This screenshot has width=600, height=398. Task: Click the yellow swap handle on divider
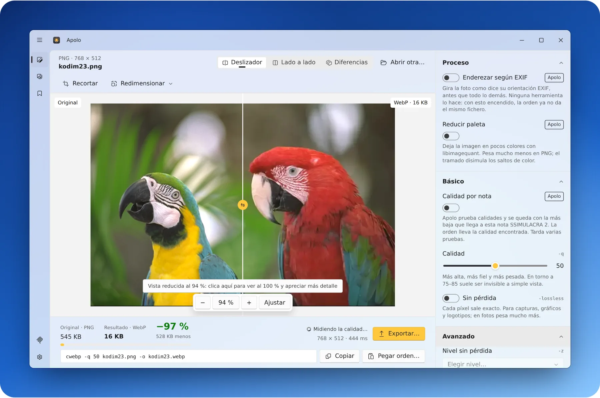(243, 205)
